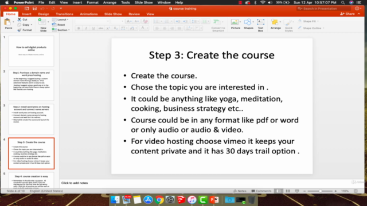Select slide 1 thumbnail
Viewport: 367px width, 206px height.
tap(32, 51)
